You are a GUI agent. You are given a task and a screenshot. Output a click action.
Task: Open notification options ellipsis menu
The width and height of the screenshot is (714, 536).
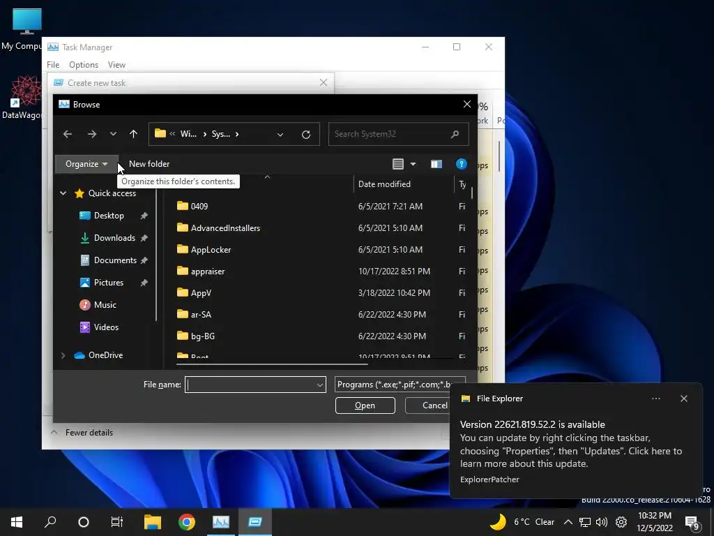656,399
